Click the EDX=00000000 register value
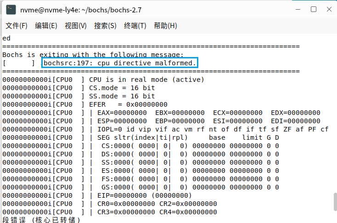Image resolution: width=337 pixels, height=223 pixels. (295, 113)
